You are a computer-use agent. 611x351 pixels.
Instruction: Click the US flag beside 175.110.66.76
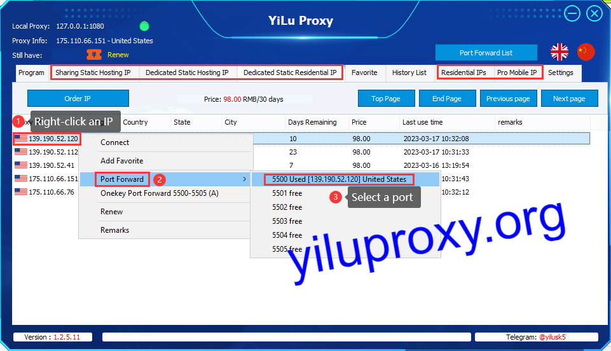[x=21, y=191]
